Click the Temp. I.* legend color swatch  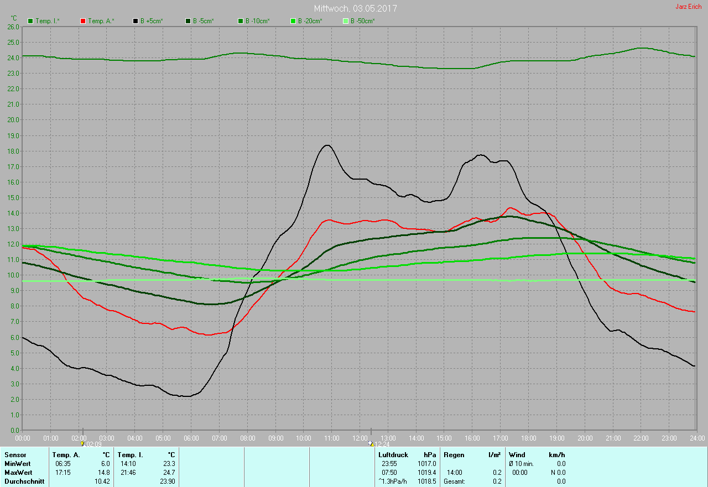[30, 21]
